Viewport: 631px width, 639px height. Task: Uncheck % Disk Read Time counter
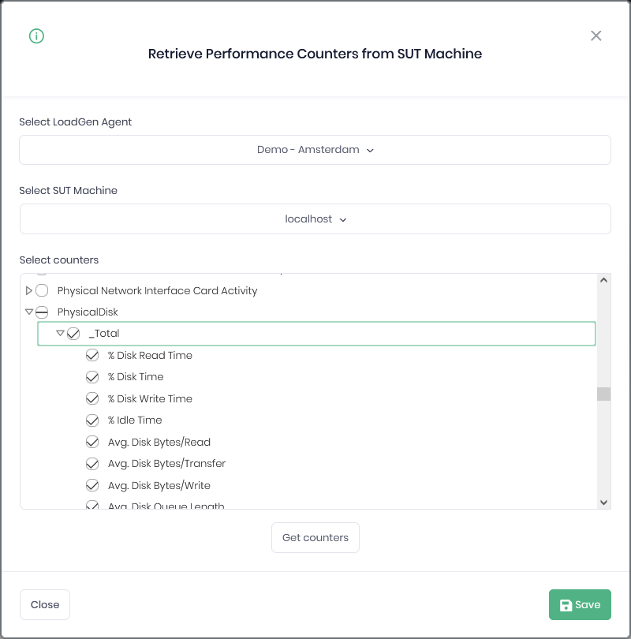pos(92,356)
